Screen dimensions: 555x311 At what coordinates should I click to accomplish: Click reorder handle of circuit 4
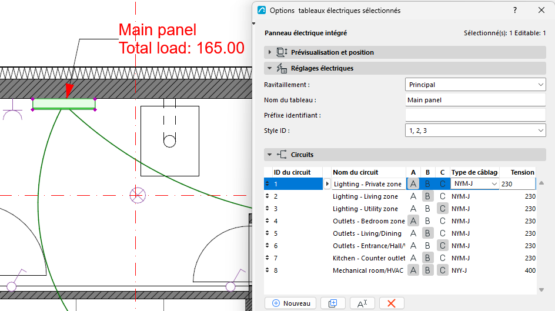click(x=268, y=221)
